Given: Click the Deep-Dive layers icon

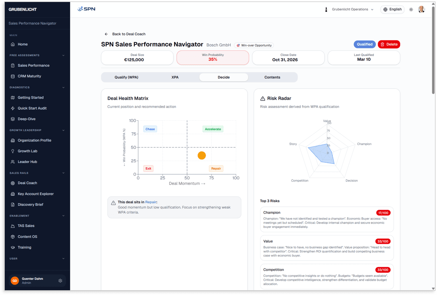Looking at the screenshot, I should [x=13, y=119].
